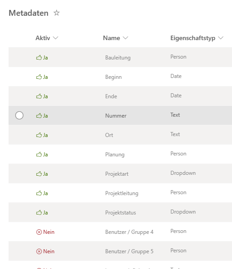Click the thumbs-up icon in Ort row
Image resolution: width=232 pixels, height=269 pixels.
point(39,135)
